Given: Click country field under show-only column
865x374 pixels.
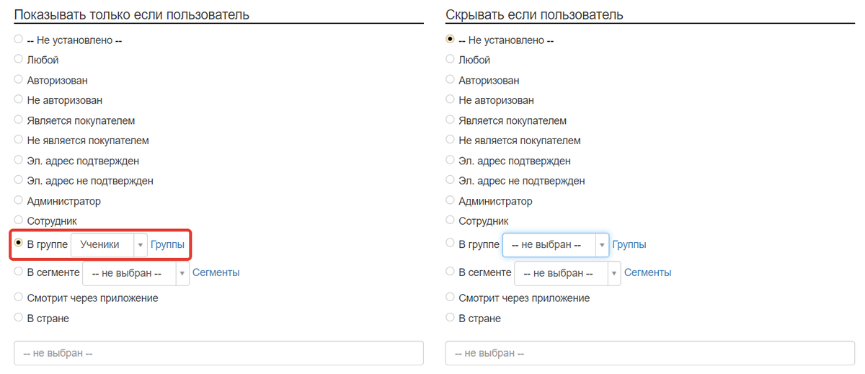Looking at the screenshot, I should coord(218,353).
